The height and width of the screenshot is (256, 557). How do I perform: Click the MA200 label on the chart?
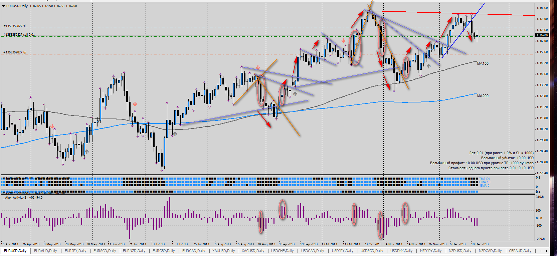coord(483,96)
